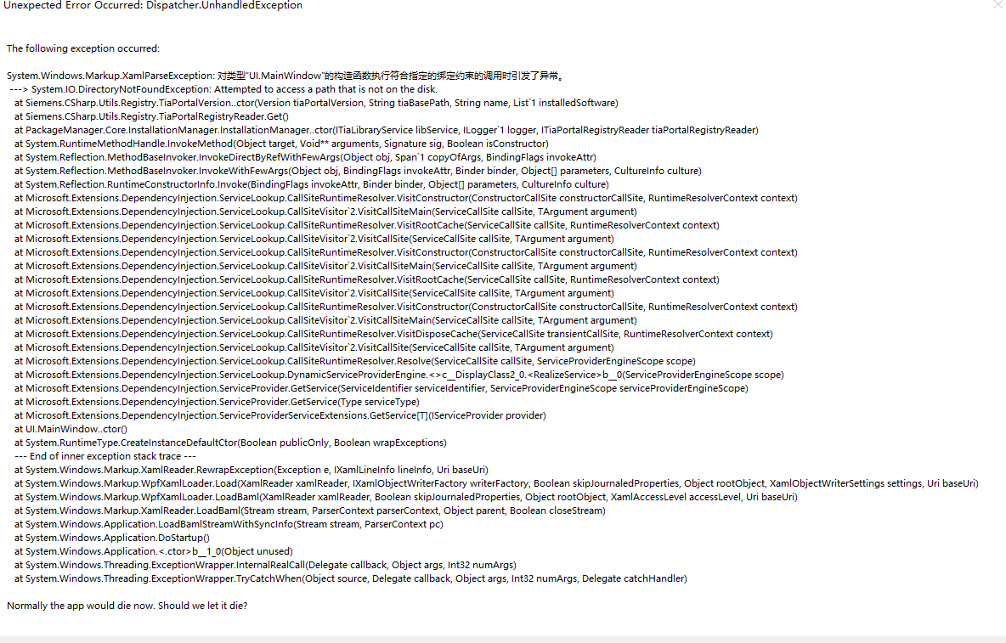Click the VisitDisposeCache stack line
This screenshot has height=643, width=1006.
tap(393, 334)
